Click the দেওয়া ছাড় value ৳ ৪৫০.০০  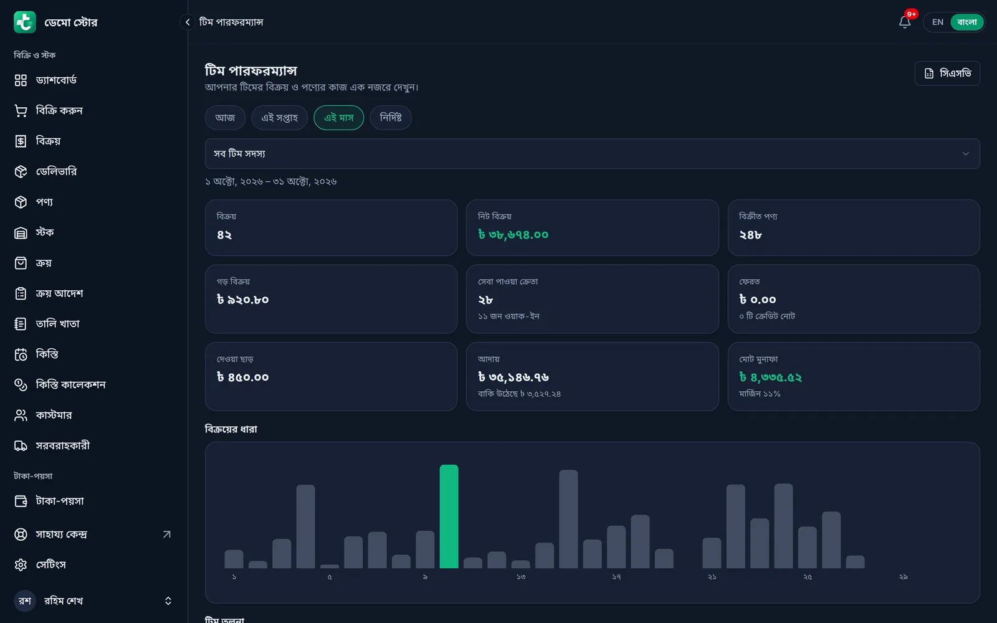pos(243,378)
